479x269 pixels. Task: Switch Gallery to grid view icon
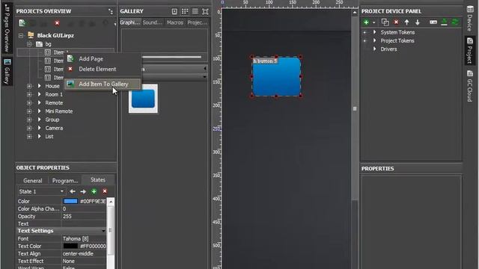point(185,11)
